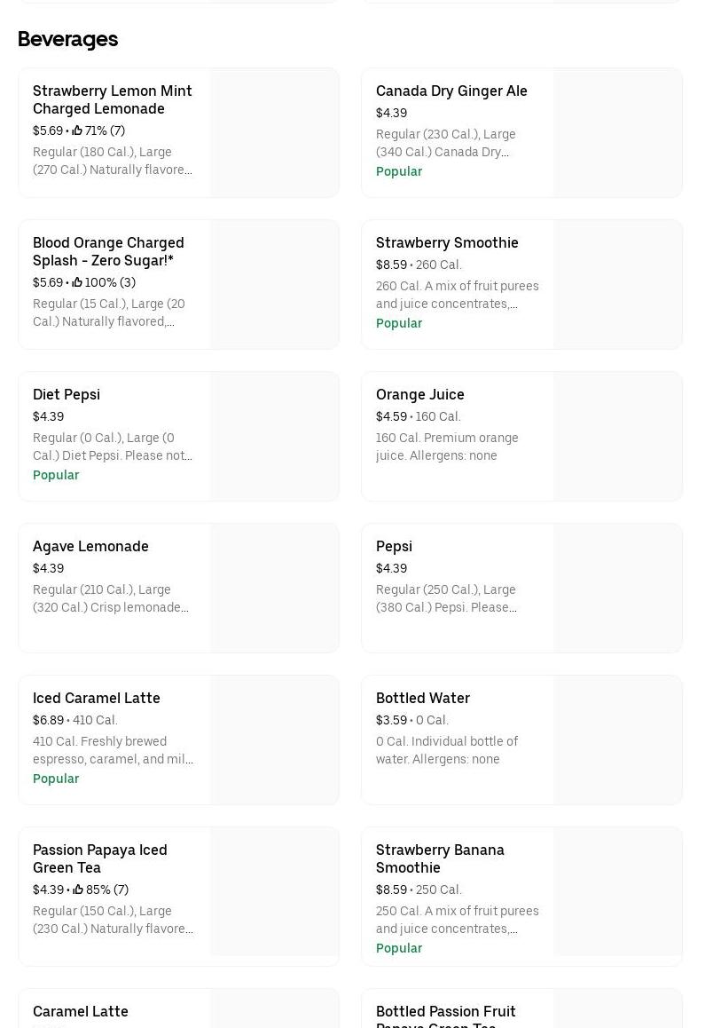Screen dimensions: 713x1028
Task: Click thumbs-up rating icon for Blood Orange Splash
Action: (x=77, y=283)
